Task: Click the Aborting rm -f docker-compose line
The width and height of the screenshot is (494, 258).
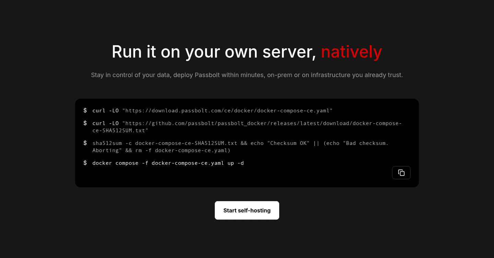Action: (x=161, y=150)
